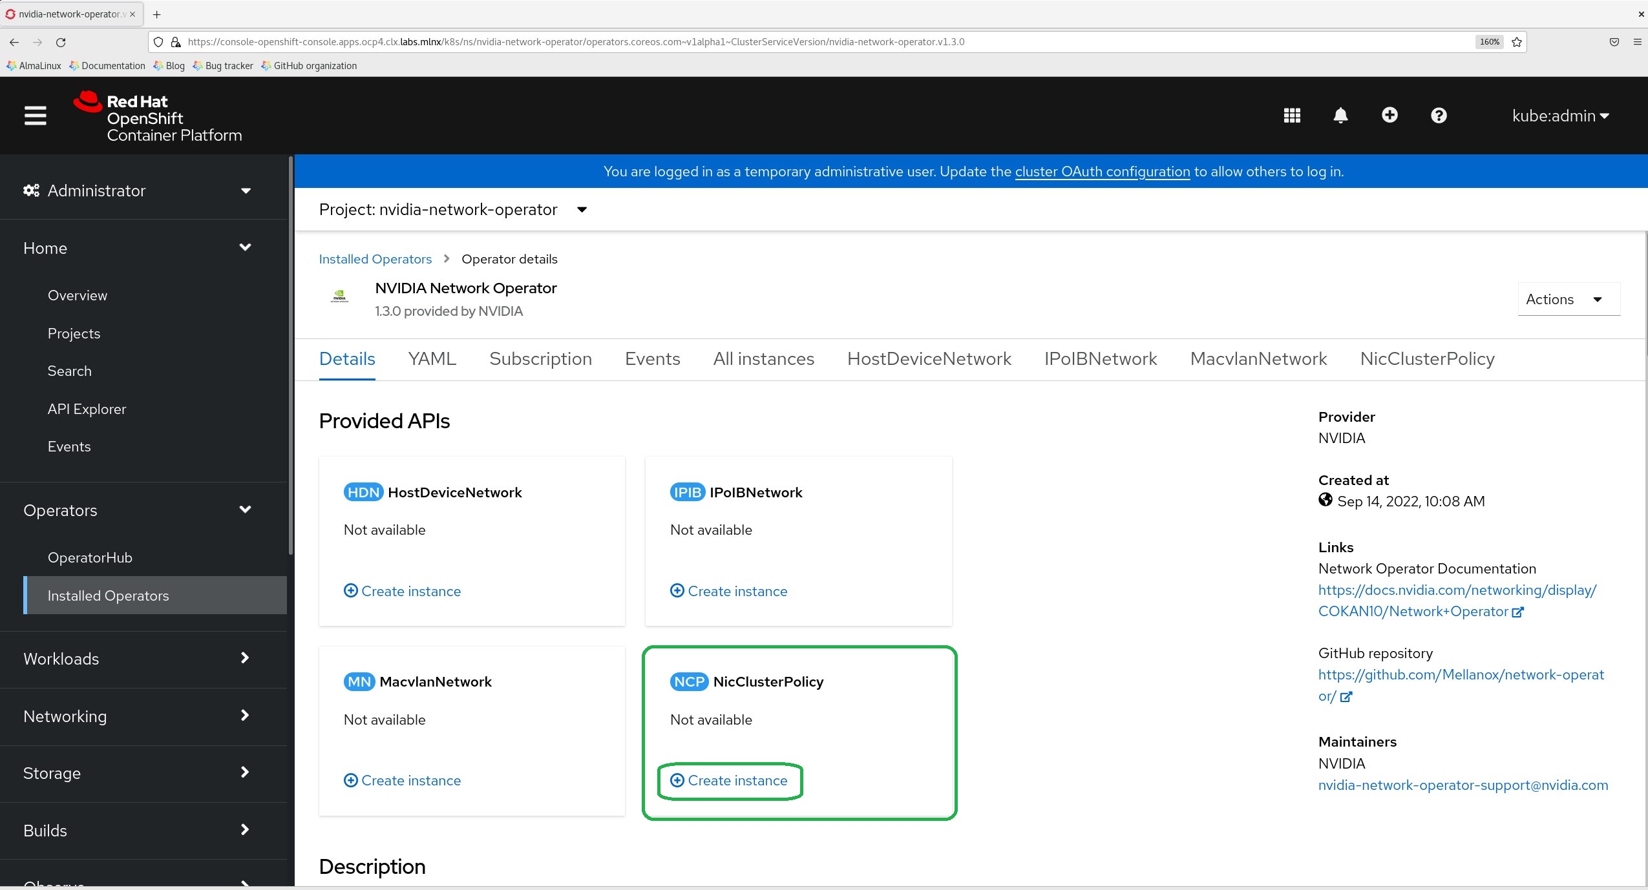Open the Administrator perspective switcher
Image resolution: width=1648 pixels, height=890 pixels.
click(x=137, y=191)
